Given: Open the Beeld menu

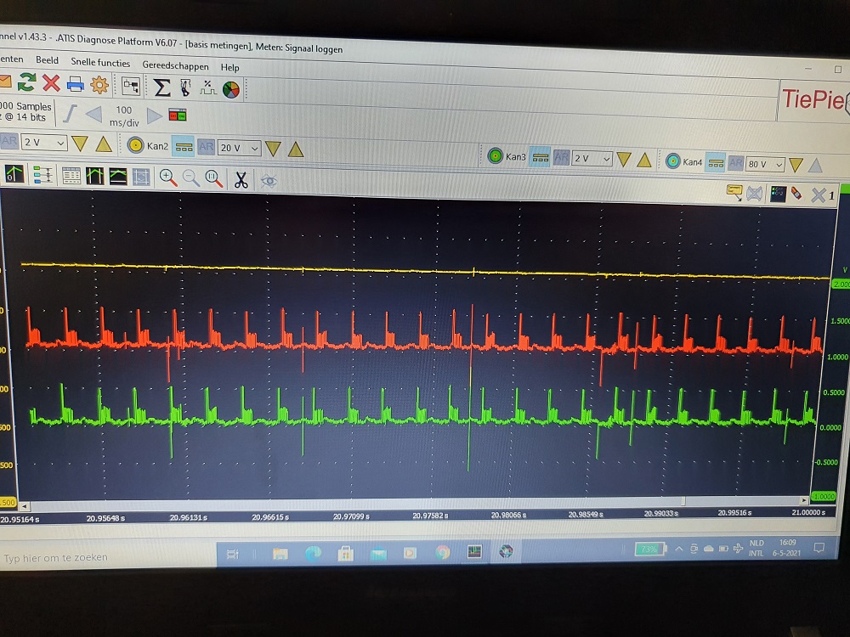Looking at the screenshot, I should click(x=47, y=60).
